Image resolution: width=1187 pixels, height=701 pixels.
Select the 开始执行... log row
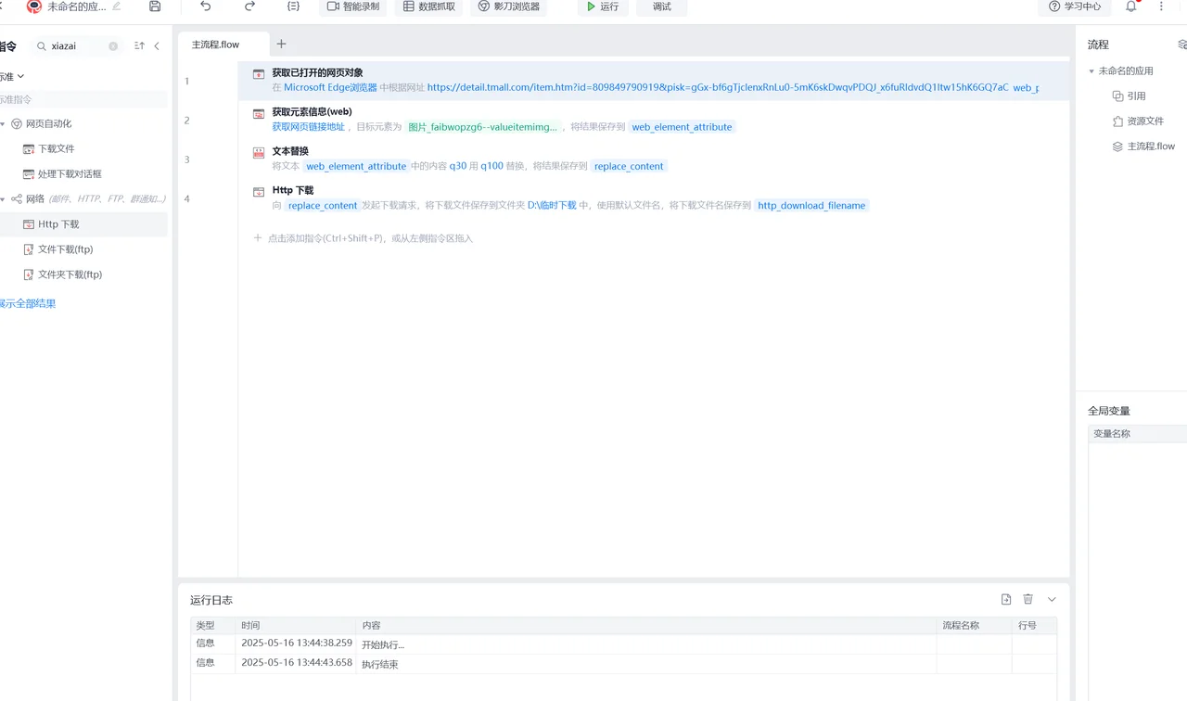(x=623, y=644)
